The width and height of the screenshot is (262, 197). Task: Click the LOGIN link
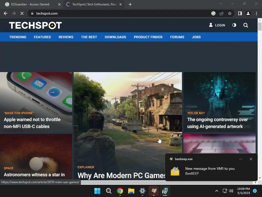tap(217, 25)
